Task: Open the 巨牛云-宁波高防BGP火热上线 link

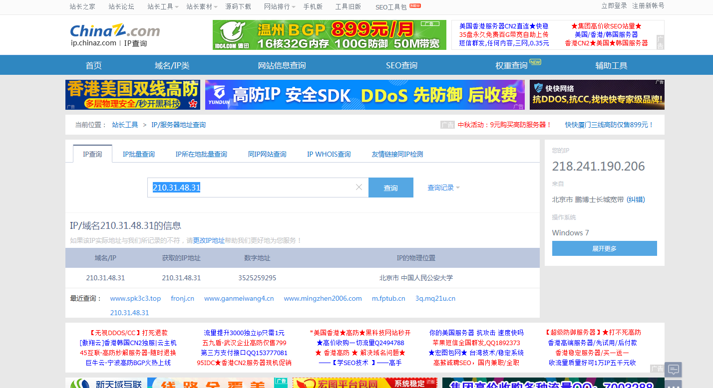Action: (x=128, y=363)
